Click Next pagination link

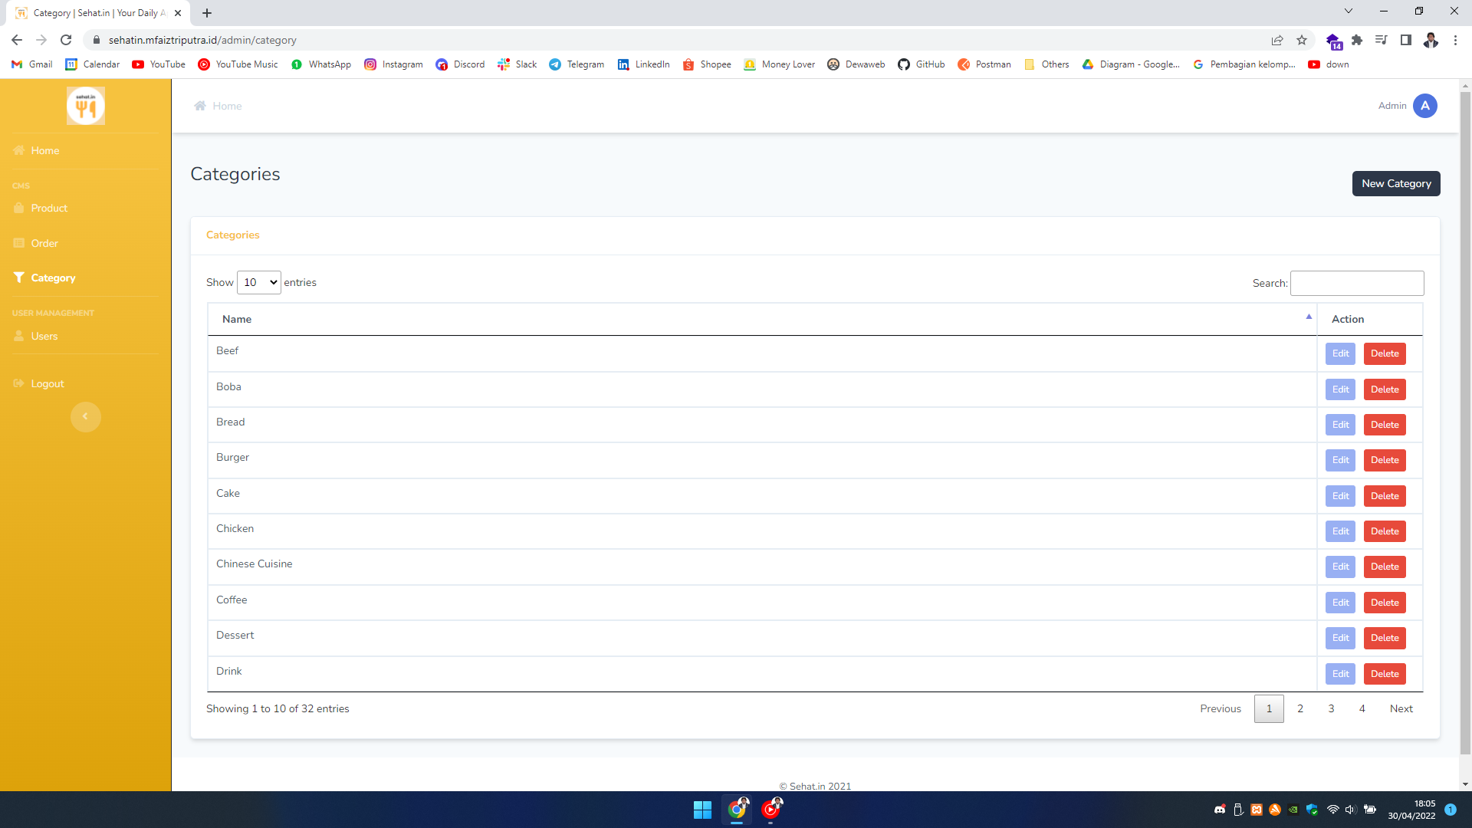(1401, 709)
